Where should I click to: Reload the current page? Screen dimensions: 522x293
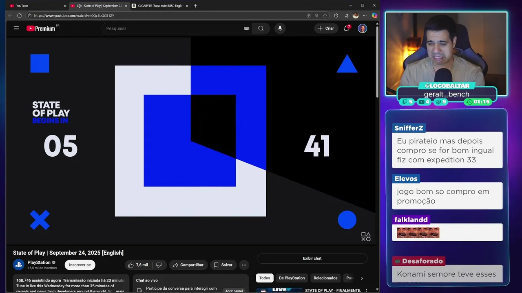point(19,15)
